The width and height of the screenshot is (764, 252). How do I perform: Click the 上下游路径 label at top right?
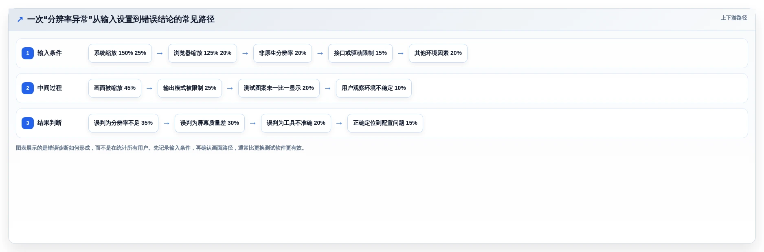click(733, 18)
